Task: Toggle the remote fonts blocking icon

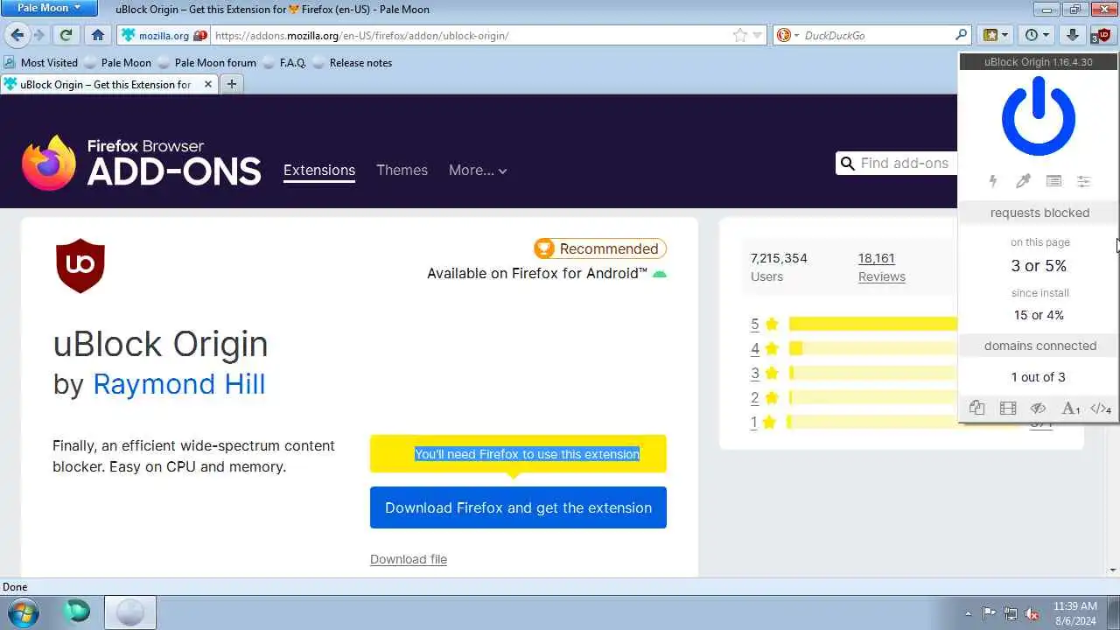Action: [1070, 409]
